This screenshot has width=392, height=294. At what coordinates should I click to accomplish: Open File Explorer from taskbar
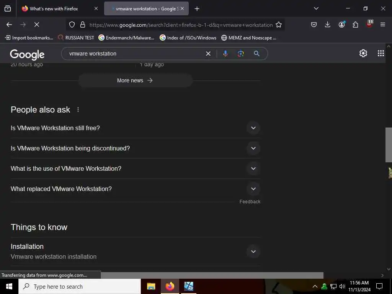click(x=151, y=286)
